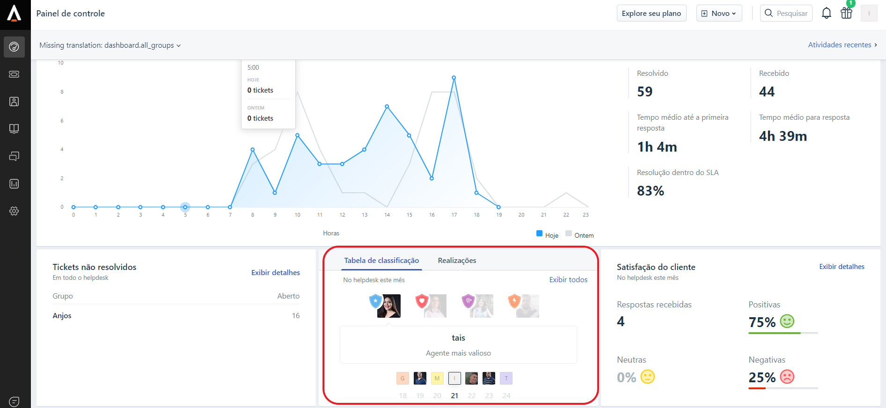The image size is (886, 408).
Task: Click the notifications bell icon
Action: tap(826, 13)
